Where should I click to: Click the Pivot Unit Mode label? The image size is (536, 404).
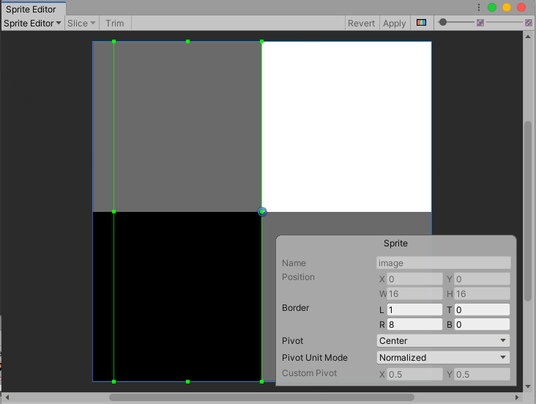314,357
